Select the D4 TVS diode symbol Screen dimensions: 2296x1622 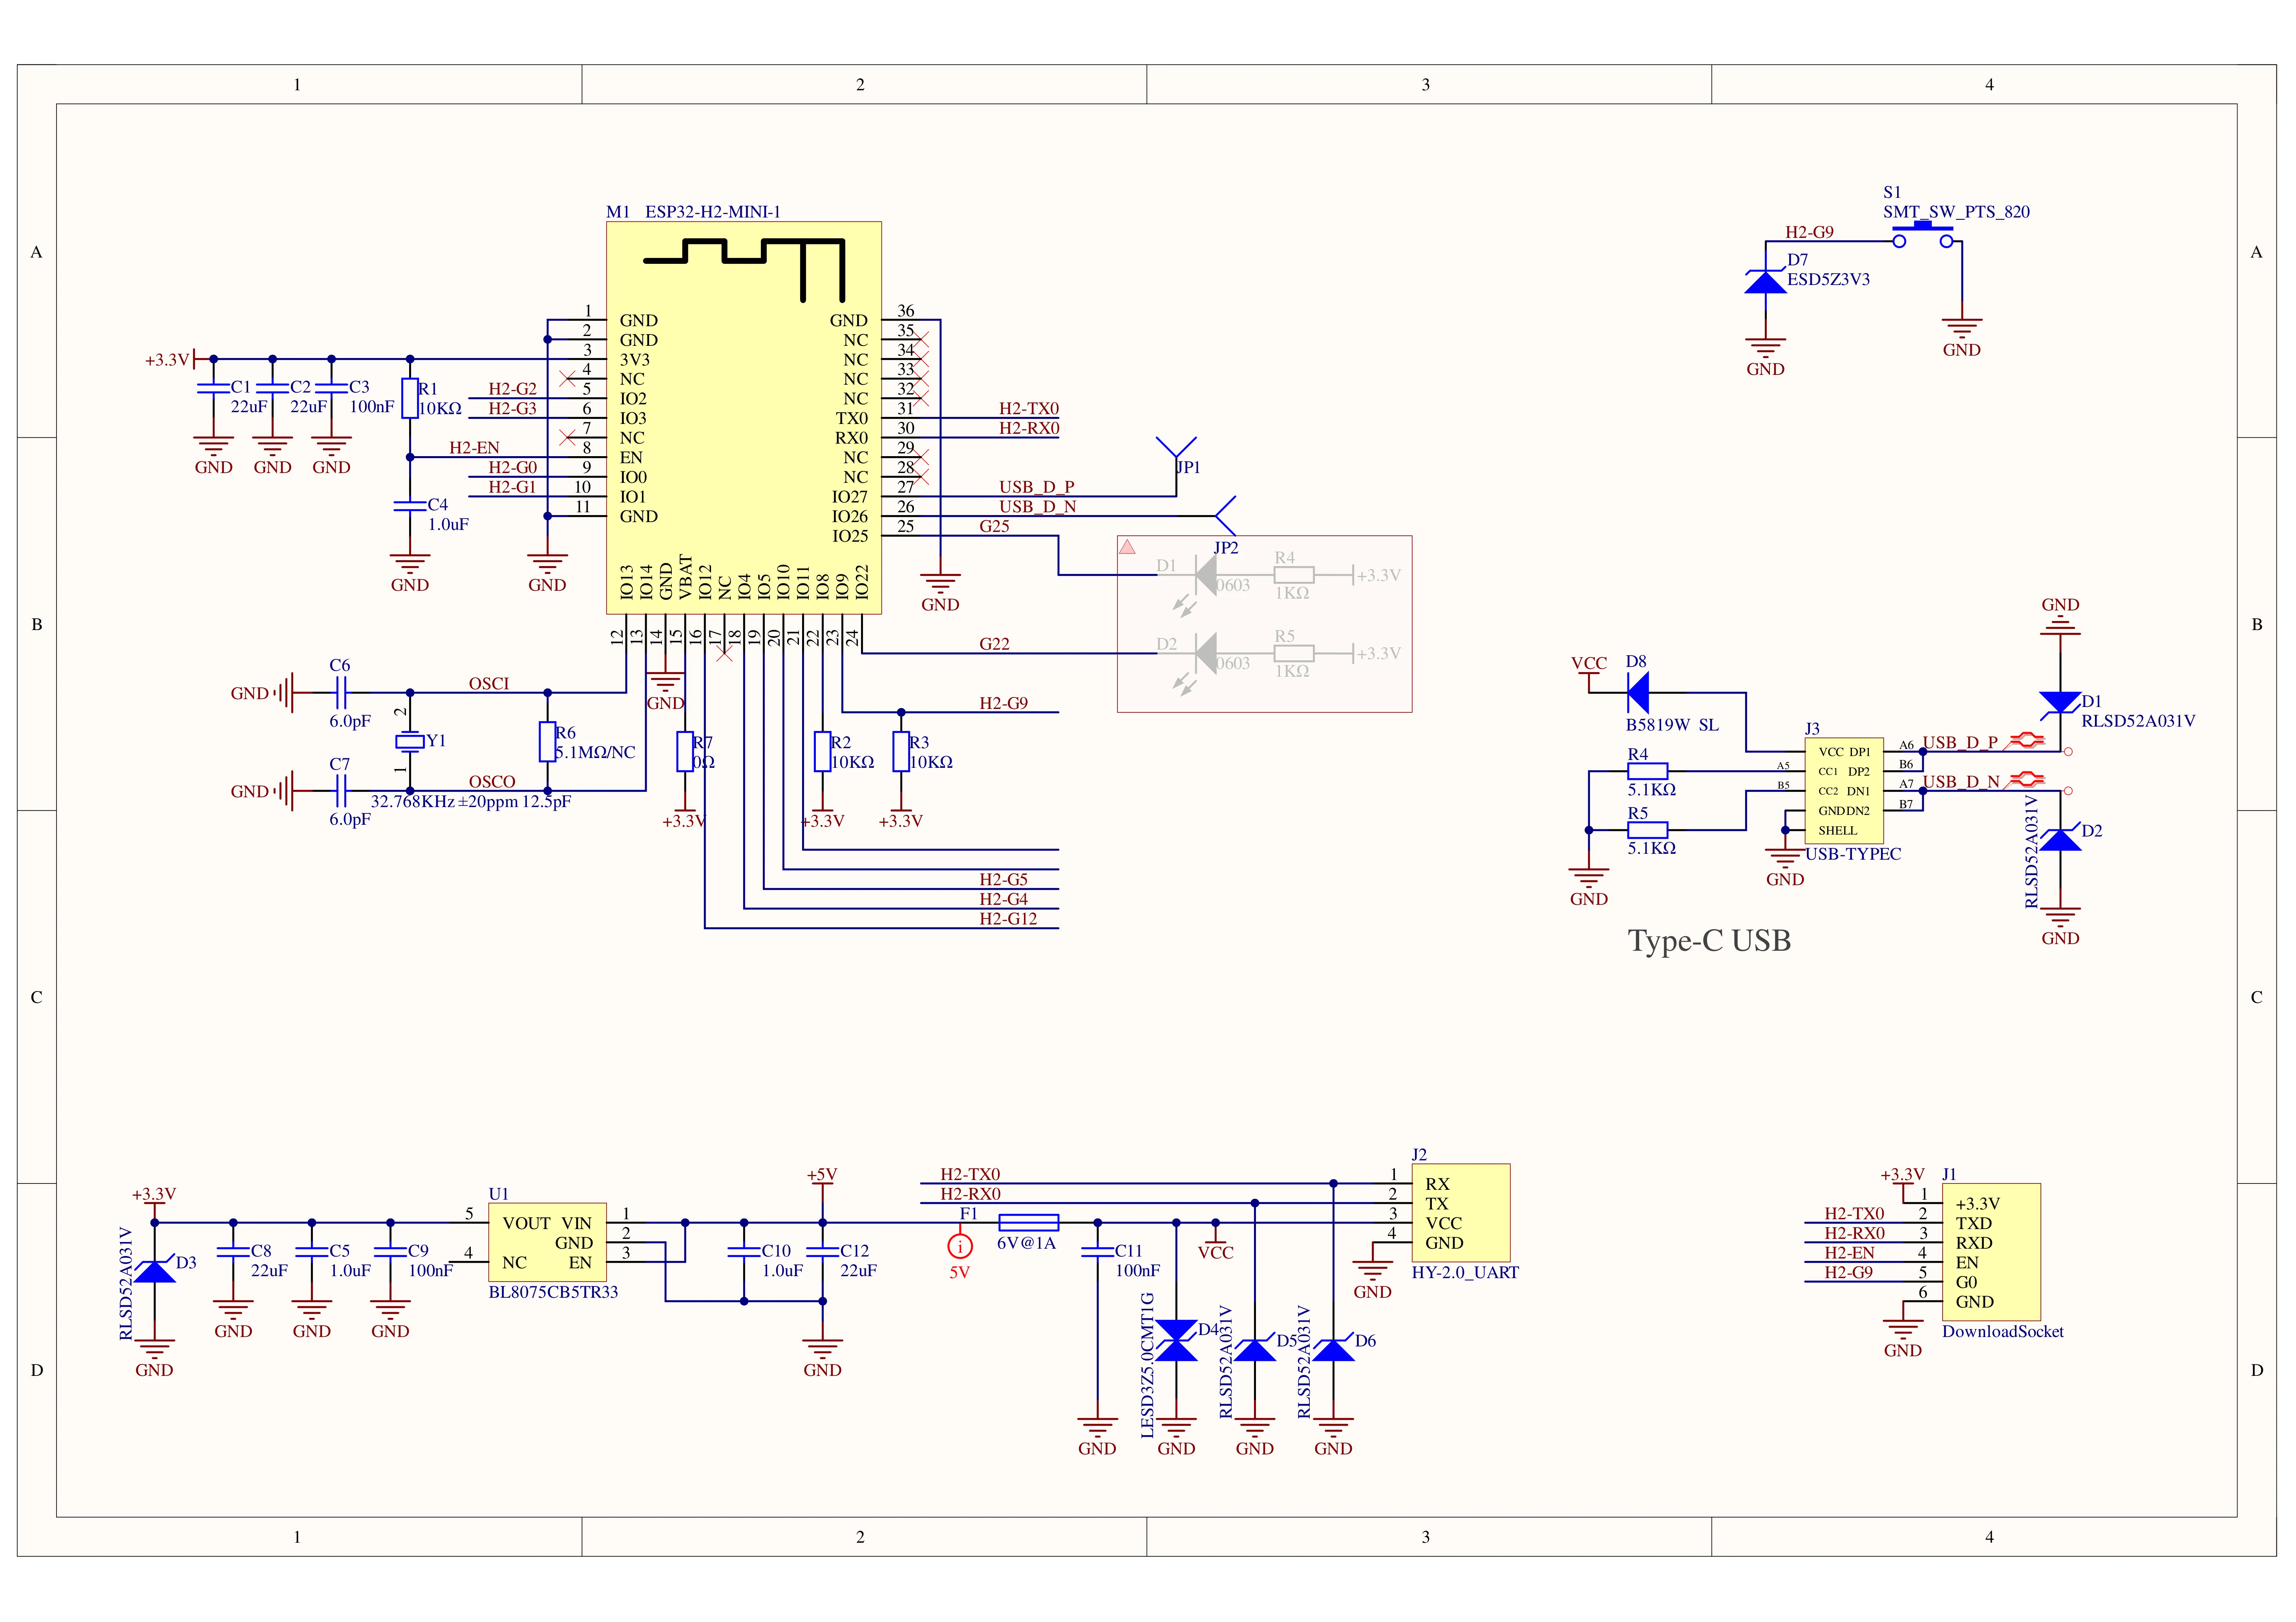[x=1176, y=1341]
